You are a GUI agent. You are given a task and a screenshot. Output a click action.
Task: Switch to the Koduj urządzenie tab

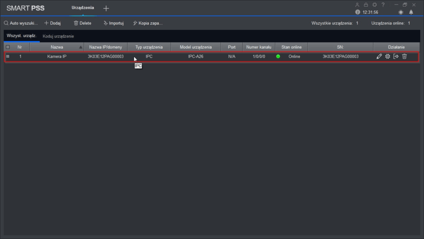coord(58,36)
